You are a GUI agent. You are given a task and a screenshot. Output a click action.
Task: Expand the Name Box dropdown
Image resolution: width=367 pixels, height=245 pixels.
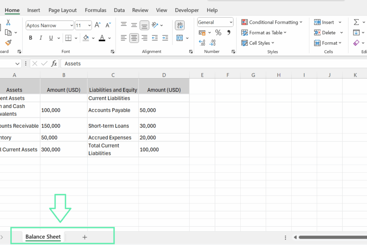(x=17, y=64)
